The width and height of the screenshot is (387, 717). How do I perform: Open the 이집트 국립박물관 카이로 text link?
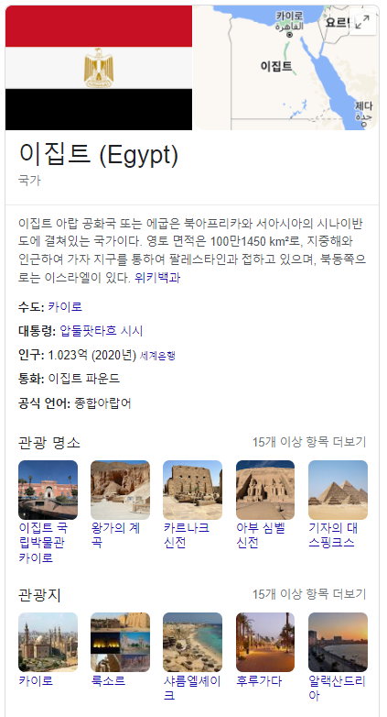tap(43, 543)
